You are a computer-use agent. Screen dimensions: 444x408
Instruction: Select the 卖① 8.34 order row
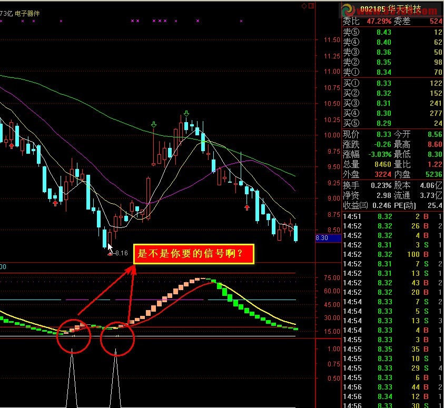(392, 72)
